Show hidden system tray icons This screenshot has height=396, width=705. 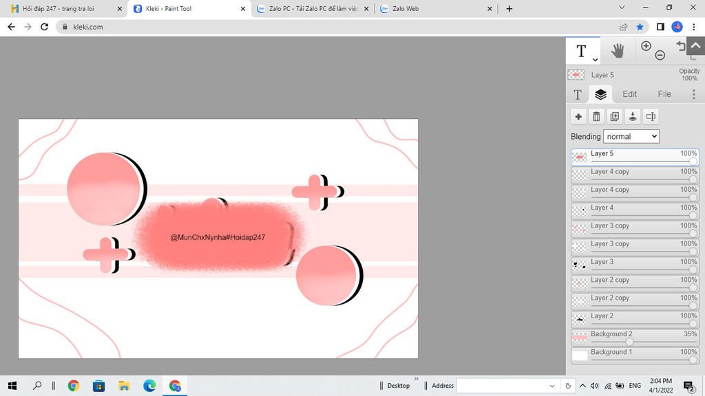pos(582,386)
